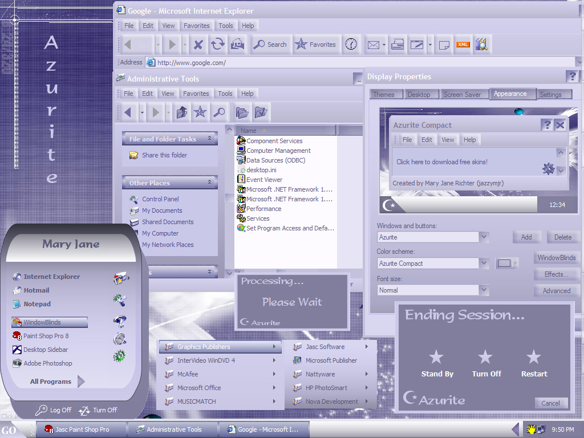The width and height of the screenshot is (584, 438).
Task: Click the Refresh icon in Internet Explorer toolbar
Action: [218, 44]
